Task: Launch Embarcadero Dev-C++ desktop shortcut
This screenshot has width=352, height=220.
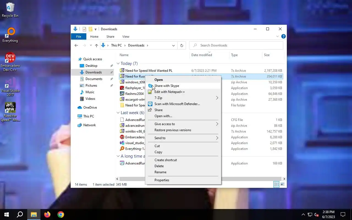Action: pyautogui.click(x=10, y=62)
